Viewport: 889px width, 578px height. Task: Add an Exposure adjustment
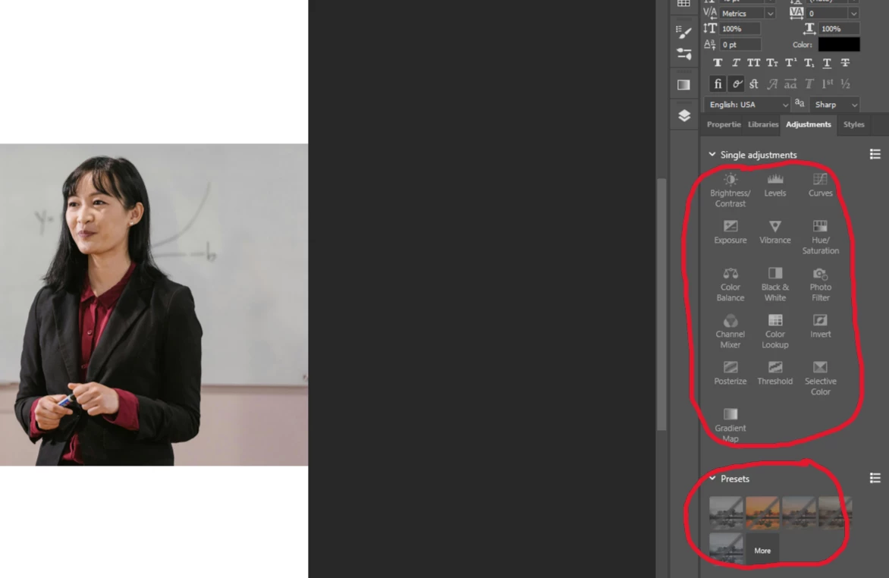click(x=730, y=233)
